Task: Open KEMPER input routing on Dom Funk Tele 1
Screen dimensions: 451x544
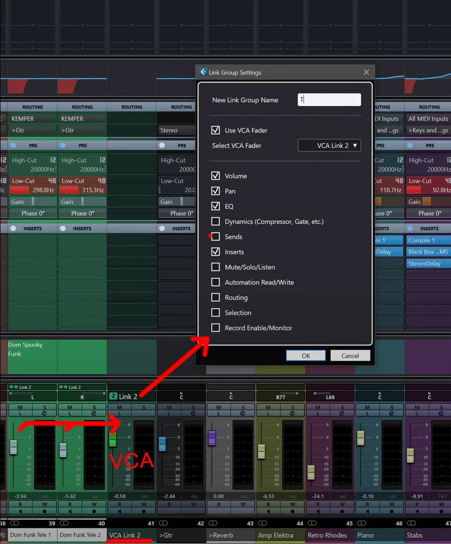Action: coord(33,119)
